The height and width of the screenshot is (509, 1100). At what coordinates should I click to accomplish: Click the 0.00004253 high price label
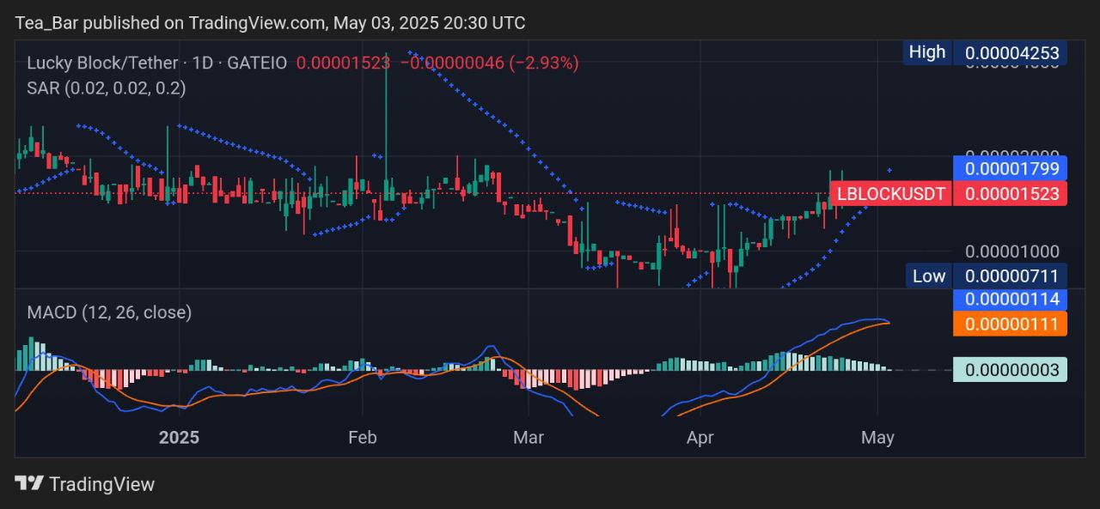(1011, 52)
